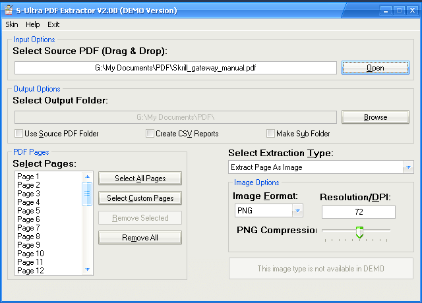The width and height of the screenshot is (422, 303).
Task: Click Browse for output folder
Action: coord(375,117)
